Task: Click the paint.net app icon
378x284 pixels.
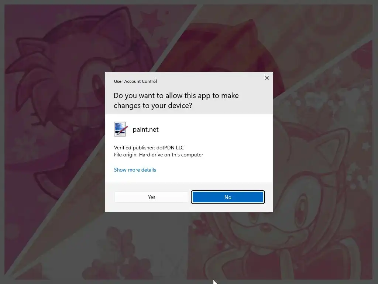Action: 120,129
